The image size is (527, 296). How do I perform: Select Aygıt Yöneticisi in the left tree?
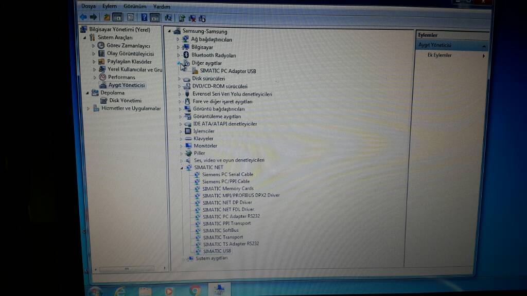[x=127, y=85]
